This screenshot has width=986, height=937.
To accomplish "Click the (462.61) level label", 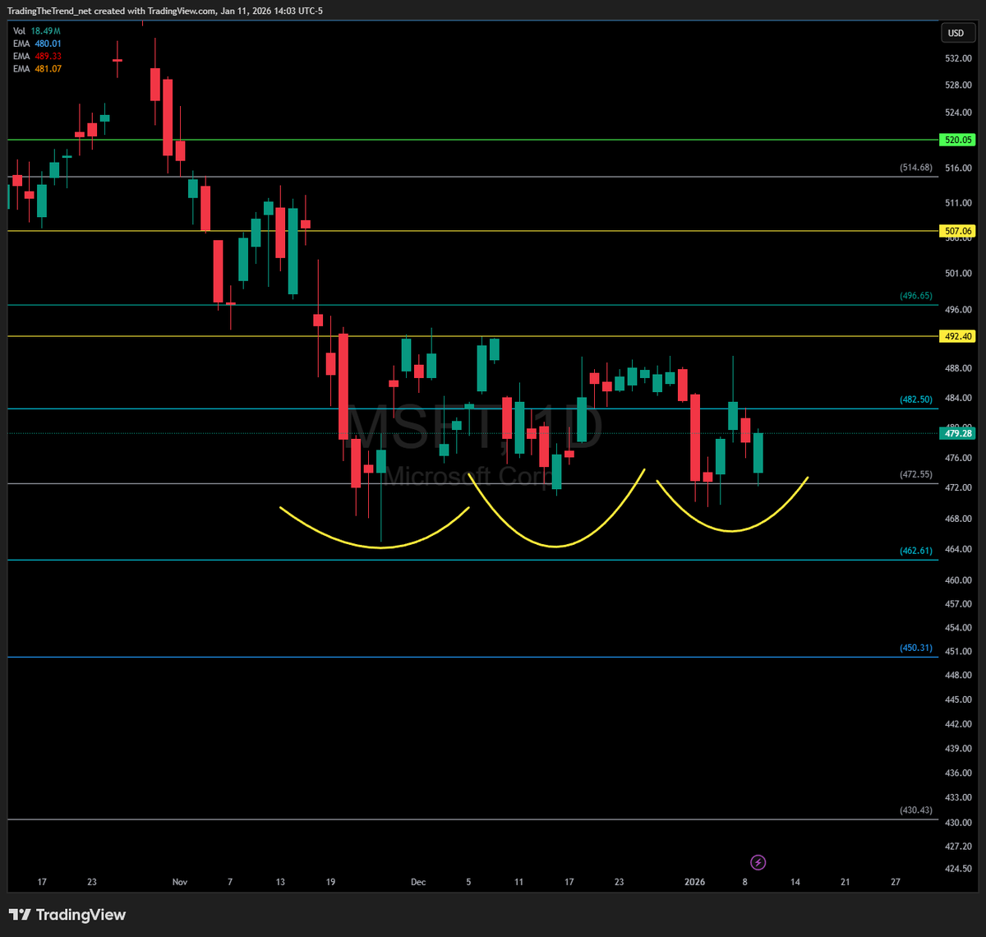I will (x=916, y=551).
